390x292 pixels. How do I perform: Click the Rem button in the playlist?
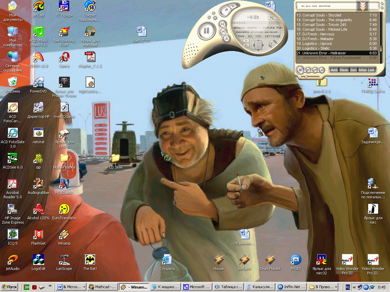[x=344, y=70]
